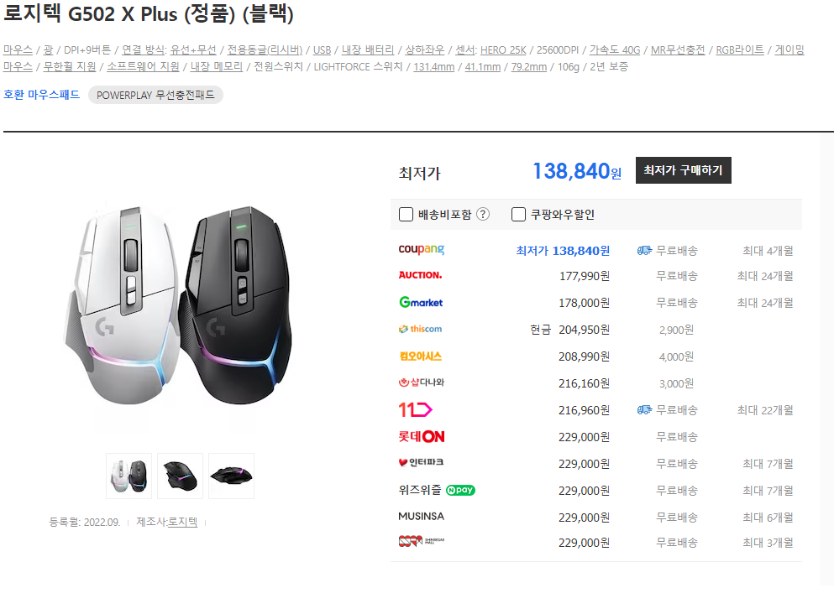Open the Auction store logo

tap(420, 275)
